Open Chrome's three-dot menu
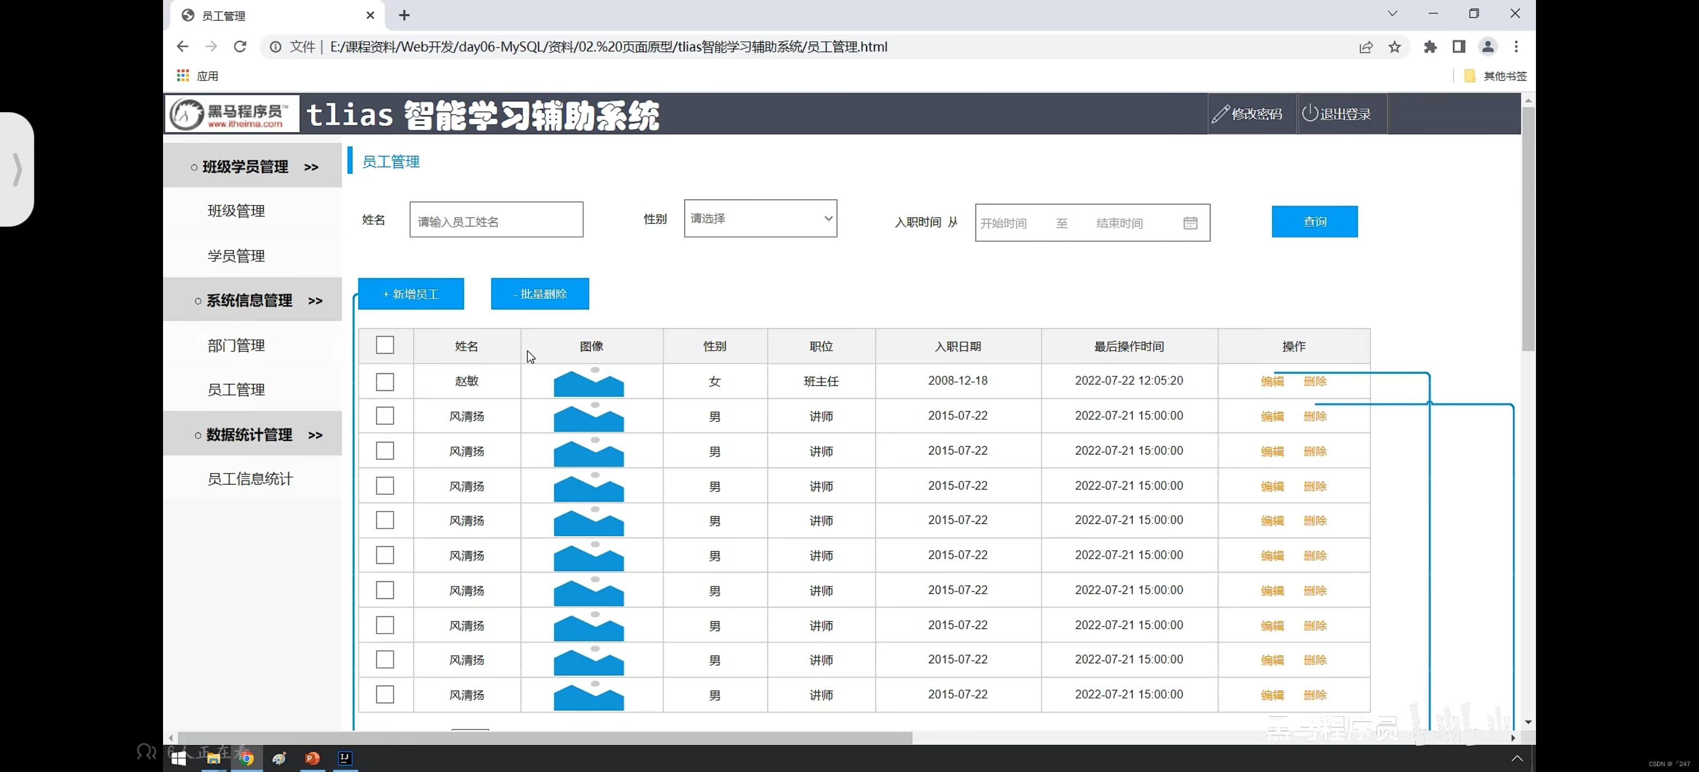This screenshot has width=1699, height=772. coord(1516,47)
